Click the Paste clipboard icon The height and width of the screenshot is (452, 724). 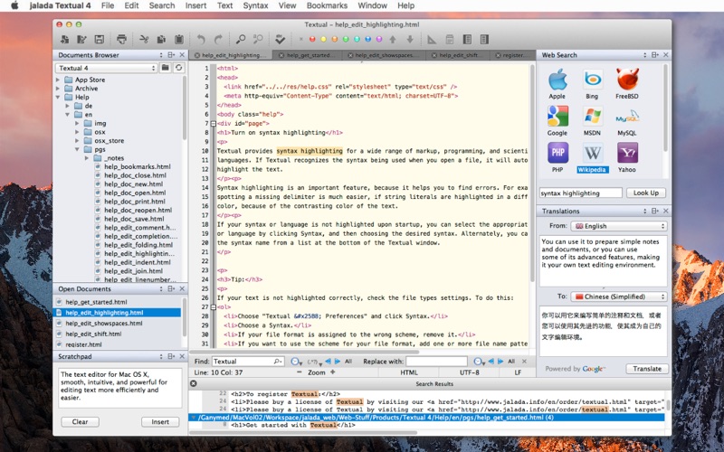179,39
